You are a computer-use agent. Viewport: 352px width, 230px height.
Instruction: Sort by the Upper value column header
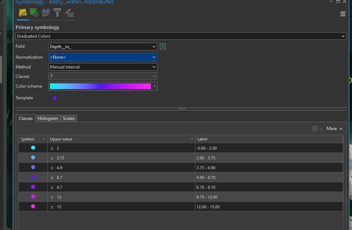tap(121, 139)
